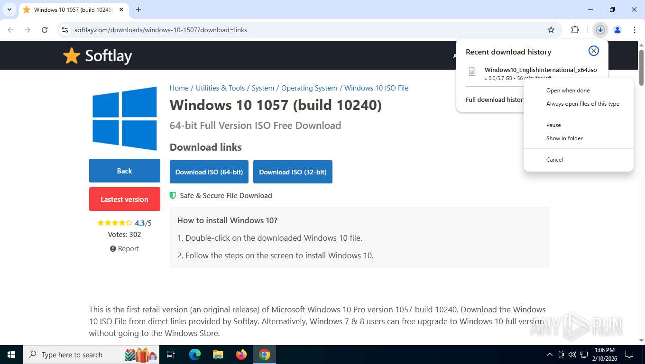Click the volume speaker tray icon
Viewport: 645px width, 364px height.
(572, 355)
